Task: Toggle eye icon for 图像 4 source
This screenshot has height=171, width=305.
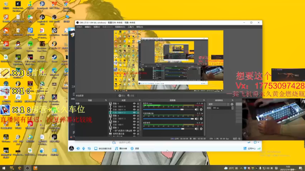Action: pyautogui.click(x=134, y=116)
